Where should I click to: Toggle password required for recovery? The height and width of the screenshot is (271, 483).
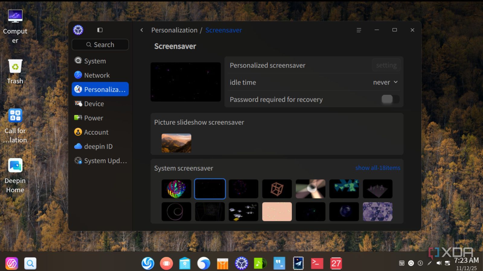(x=390, y=99)
